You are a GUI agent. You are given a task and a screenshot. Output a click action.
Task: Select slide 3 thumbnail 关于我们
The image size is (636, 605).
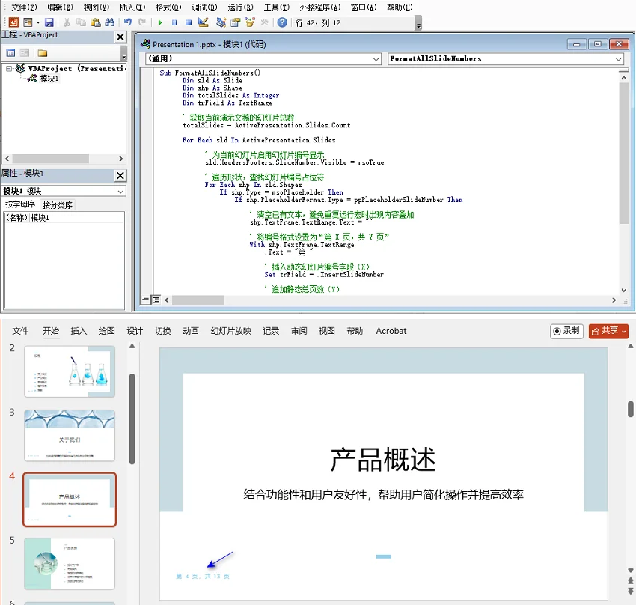tap(70, 435)
